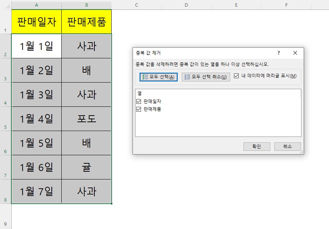
Task: Open dialog help via the question mark icon
Action: pyautogui.click(x=279, y=53)
